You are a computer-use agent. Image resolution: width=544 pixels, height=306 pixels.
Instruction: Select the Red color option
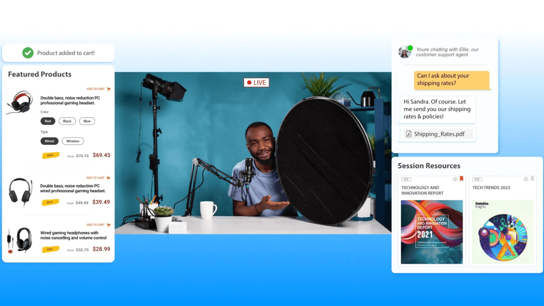click(48, 121)
